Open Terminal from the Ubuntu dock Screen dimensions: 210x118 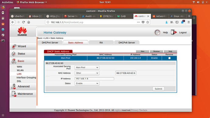pos(3,41)
